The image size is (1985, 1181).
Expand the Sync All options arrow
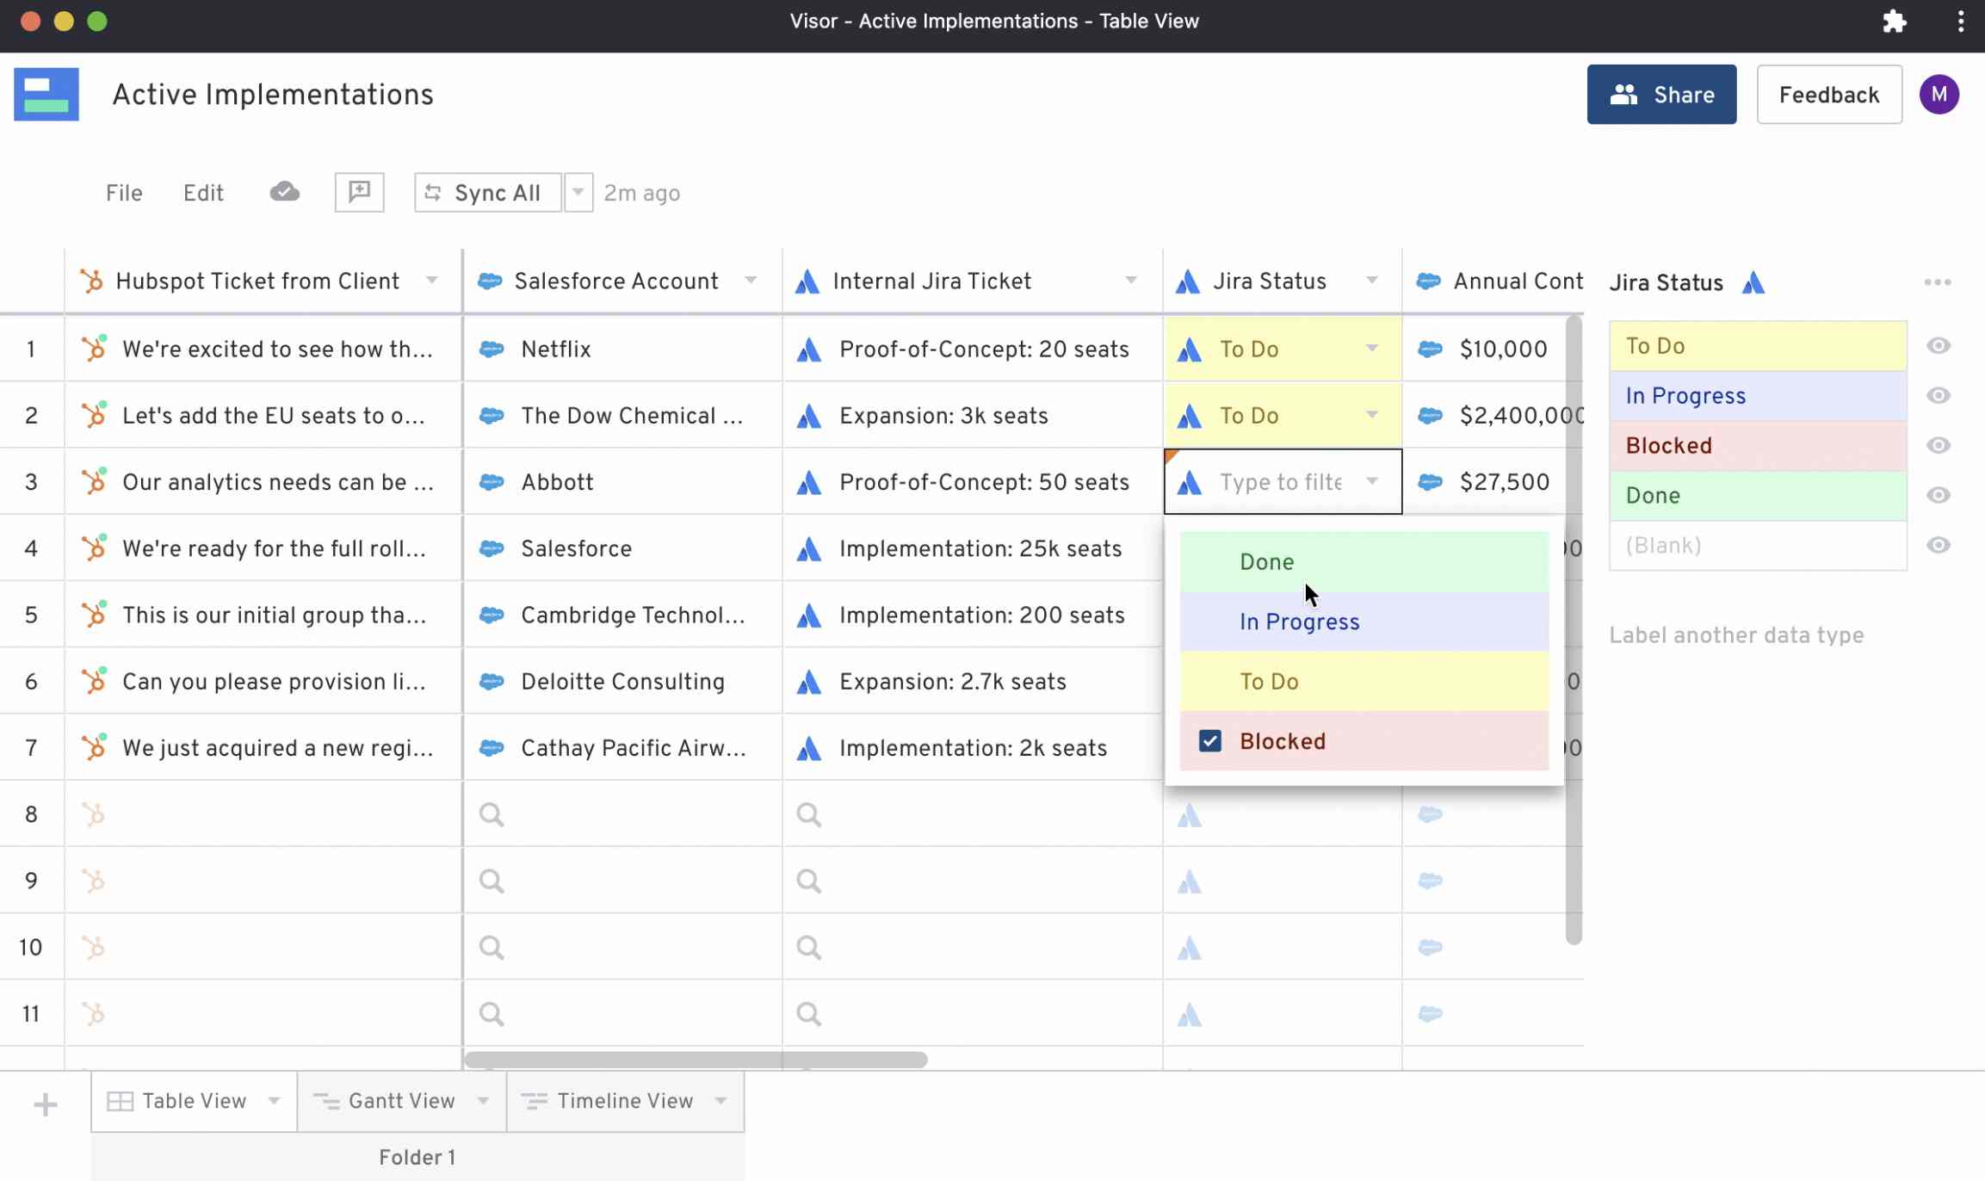(x=578, y=192)
